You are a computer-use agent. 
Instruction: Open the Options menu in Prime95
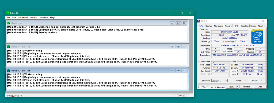coord(34,18)
